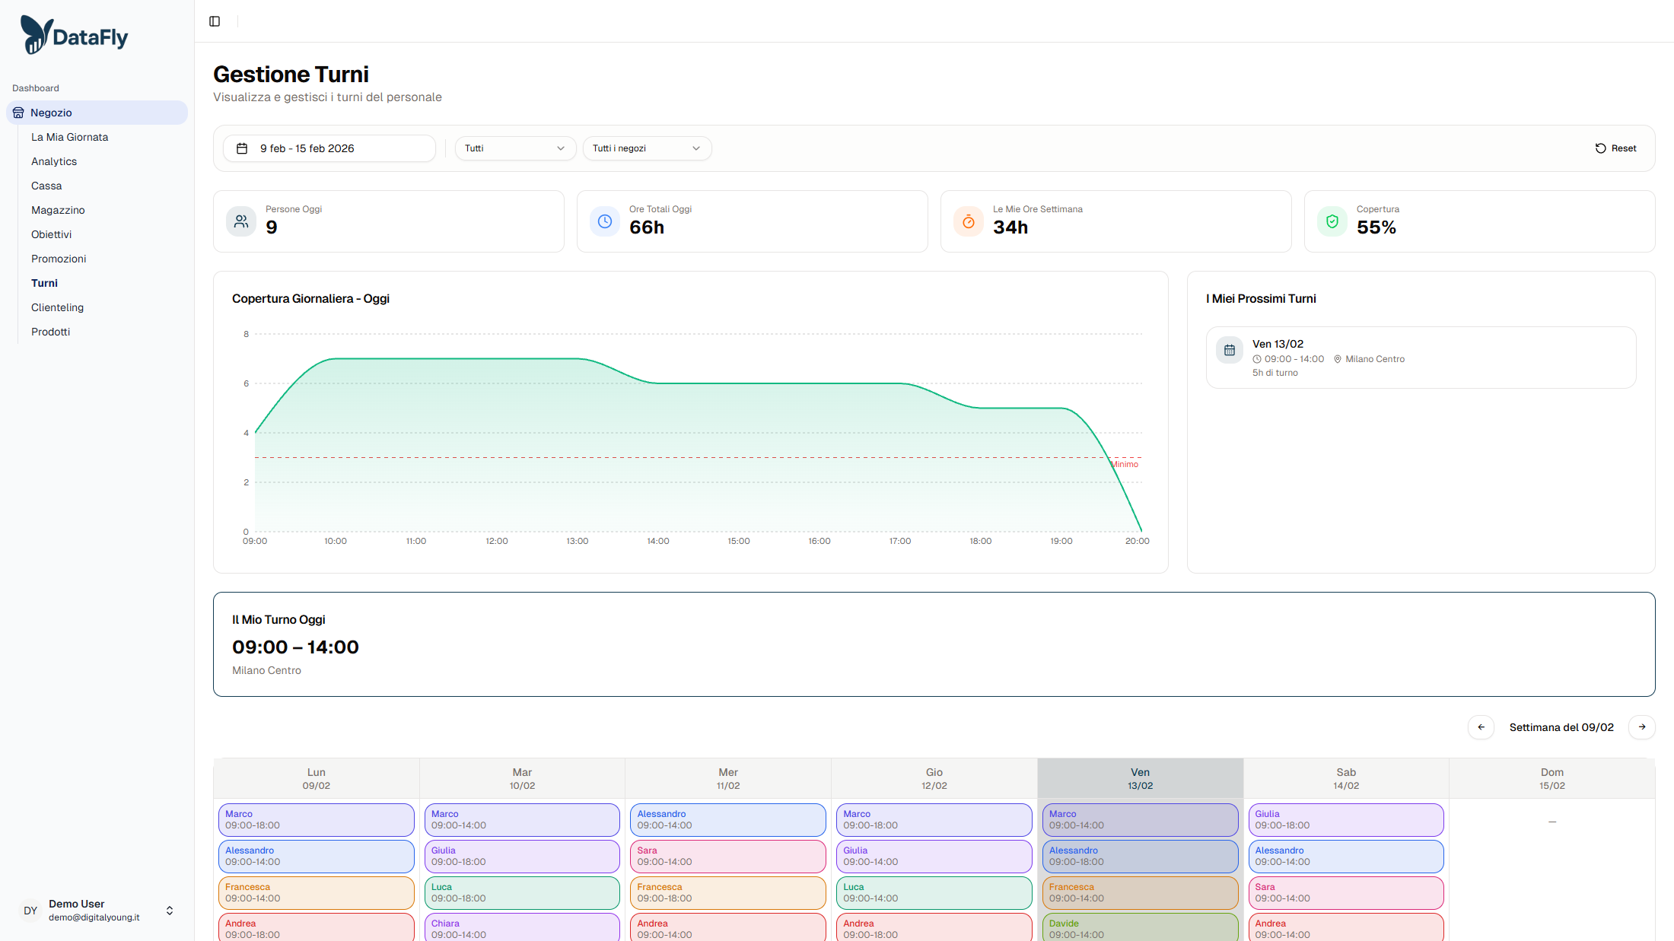Screen dimensions: 1674x941
Task: Click the Persone Oggi people icon
Action: 241,221
